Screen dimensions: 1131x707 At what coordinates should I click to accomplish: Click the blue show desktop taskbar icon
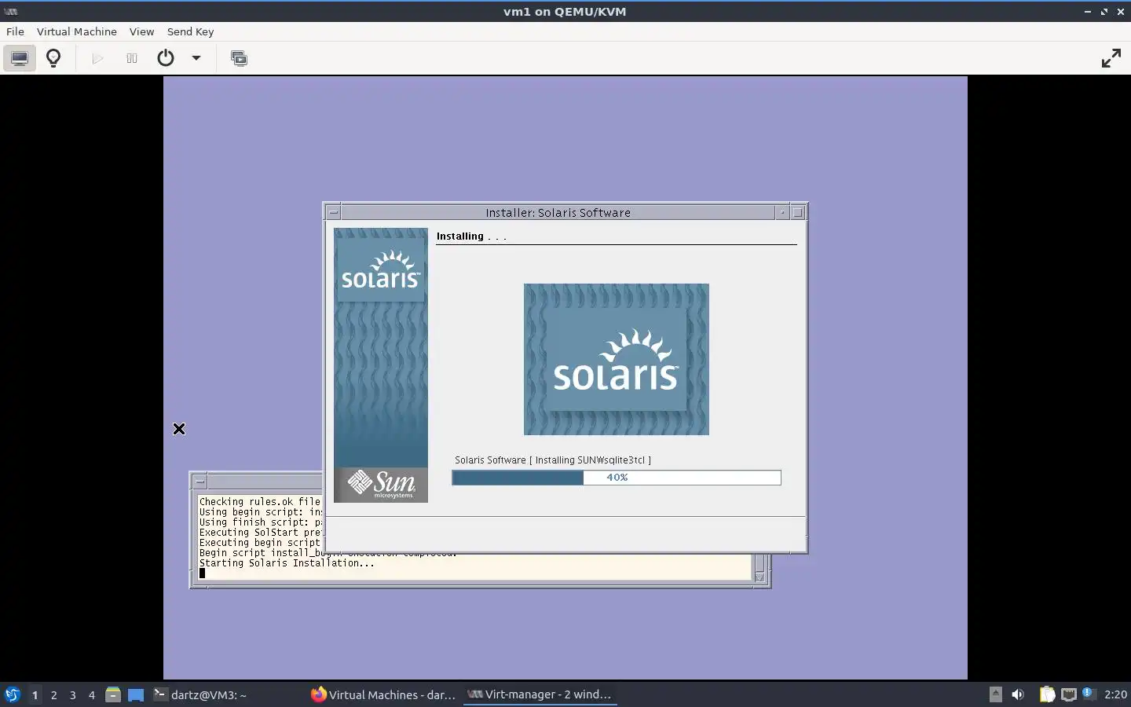coord(136,694)
